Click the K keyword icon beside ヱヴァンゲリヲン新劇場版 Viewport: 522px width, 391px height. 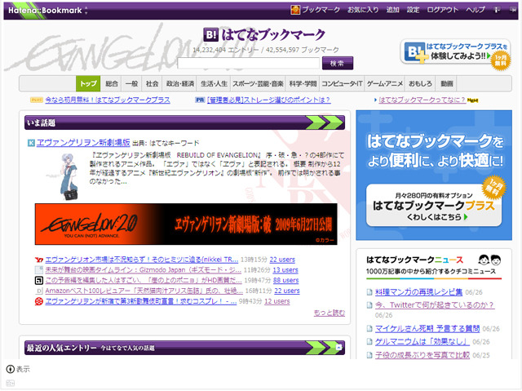[x=31, y=143]
